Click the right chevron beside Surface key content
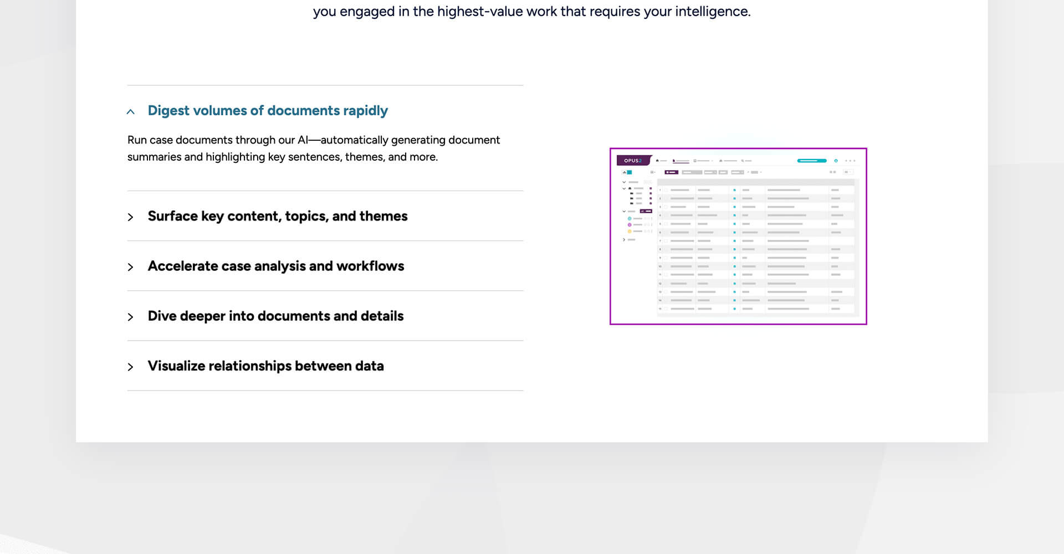 pyautogui.click(x=131, y=217)
